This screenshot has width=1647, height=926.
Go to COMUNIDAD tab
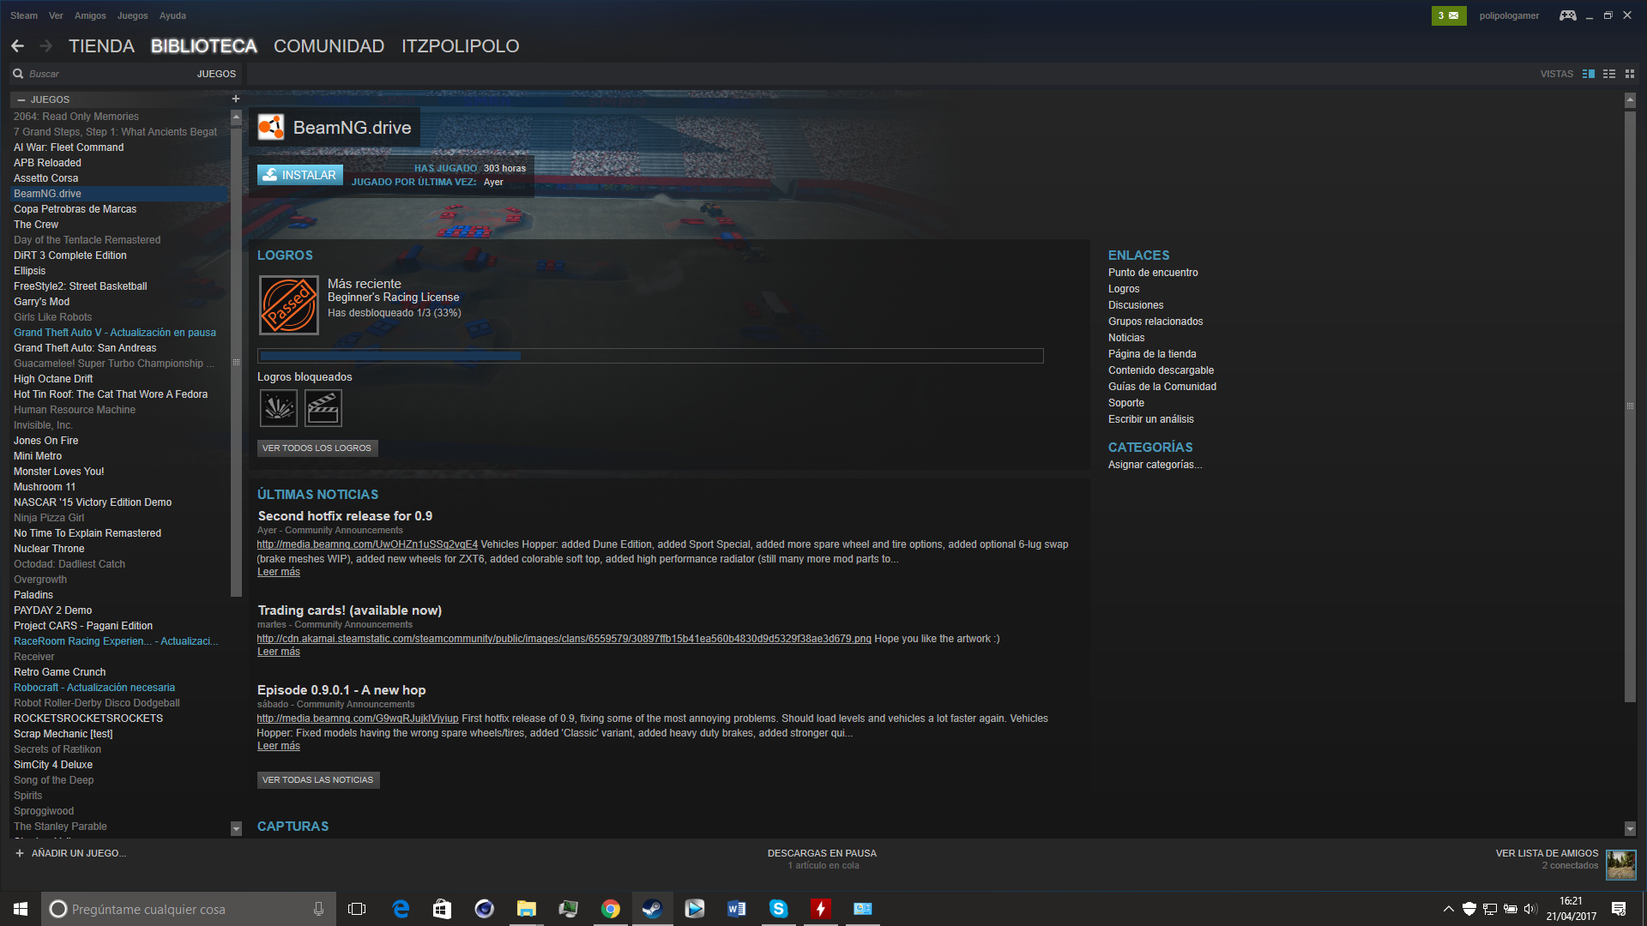coord(329,46)
